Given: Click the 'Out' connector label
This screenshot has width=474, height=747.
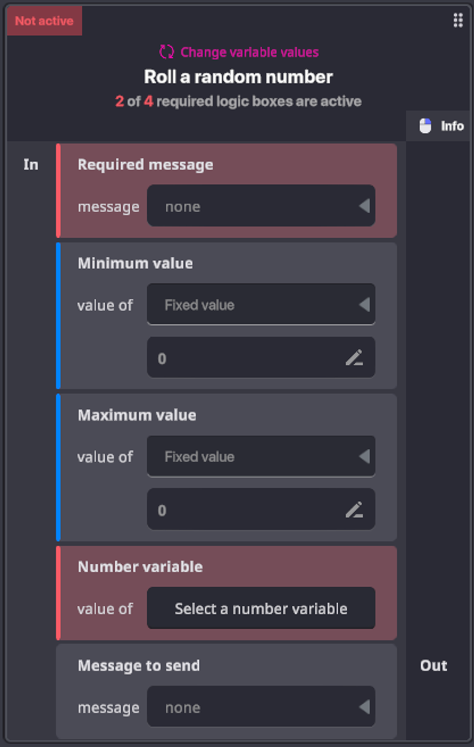Looking at the screenshot, I should pos(433,665).
